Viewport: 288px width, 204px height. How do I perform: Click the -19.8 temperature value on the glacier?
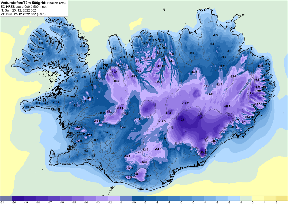(181, 119)
